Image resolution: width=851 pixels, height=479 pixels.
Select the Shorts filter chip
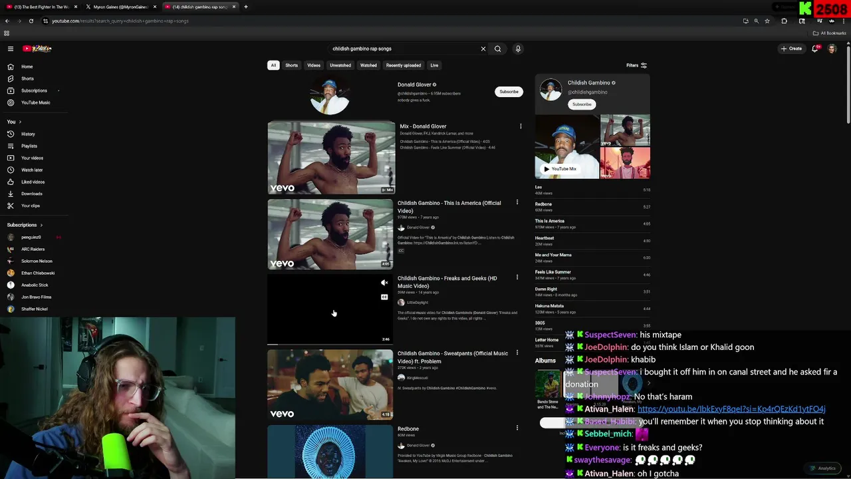coord(291,65)
